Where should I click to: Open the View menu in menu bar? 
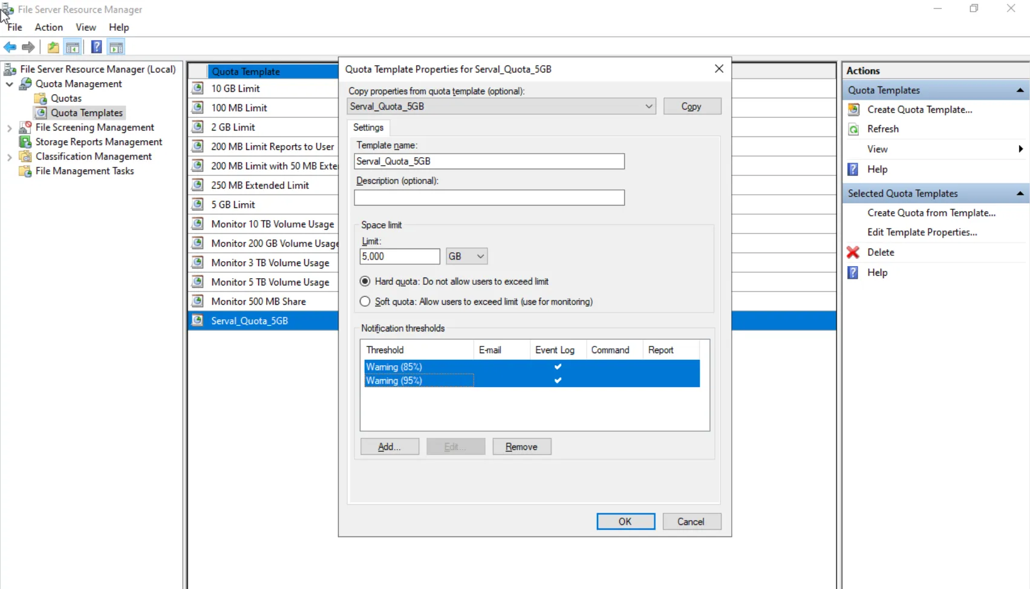point(86,27)
